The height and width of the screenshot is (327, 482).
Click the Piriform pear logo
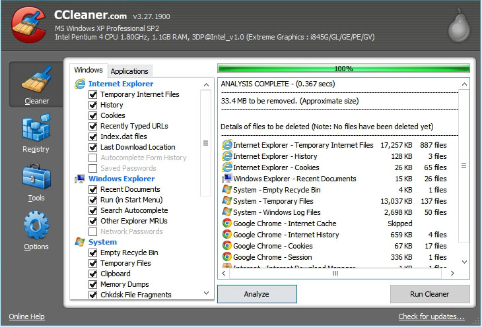click(459, 26)
